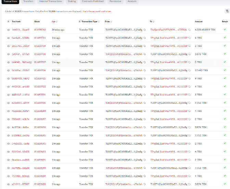Copy the From address in block 81689711 row
The width and height of the screenshot is (230, 189).
click(x=144, y=38)
